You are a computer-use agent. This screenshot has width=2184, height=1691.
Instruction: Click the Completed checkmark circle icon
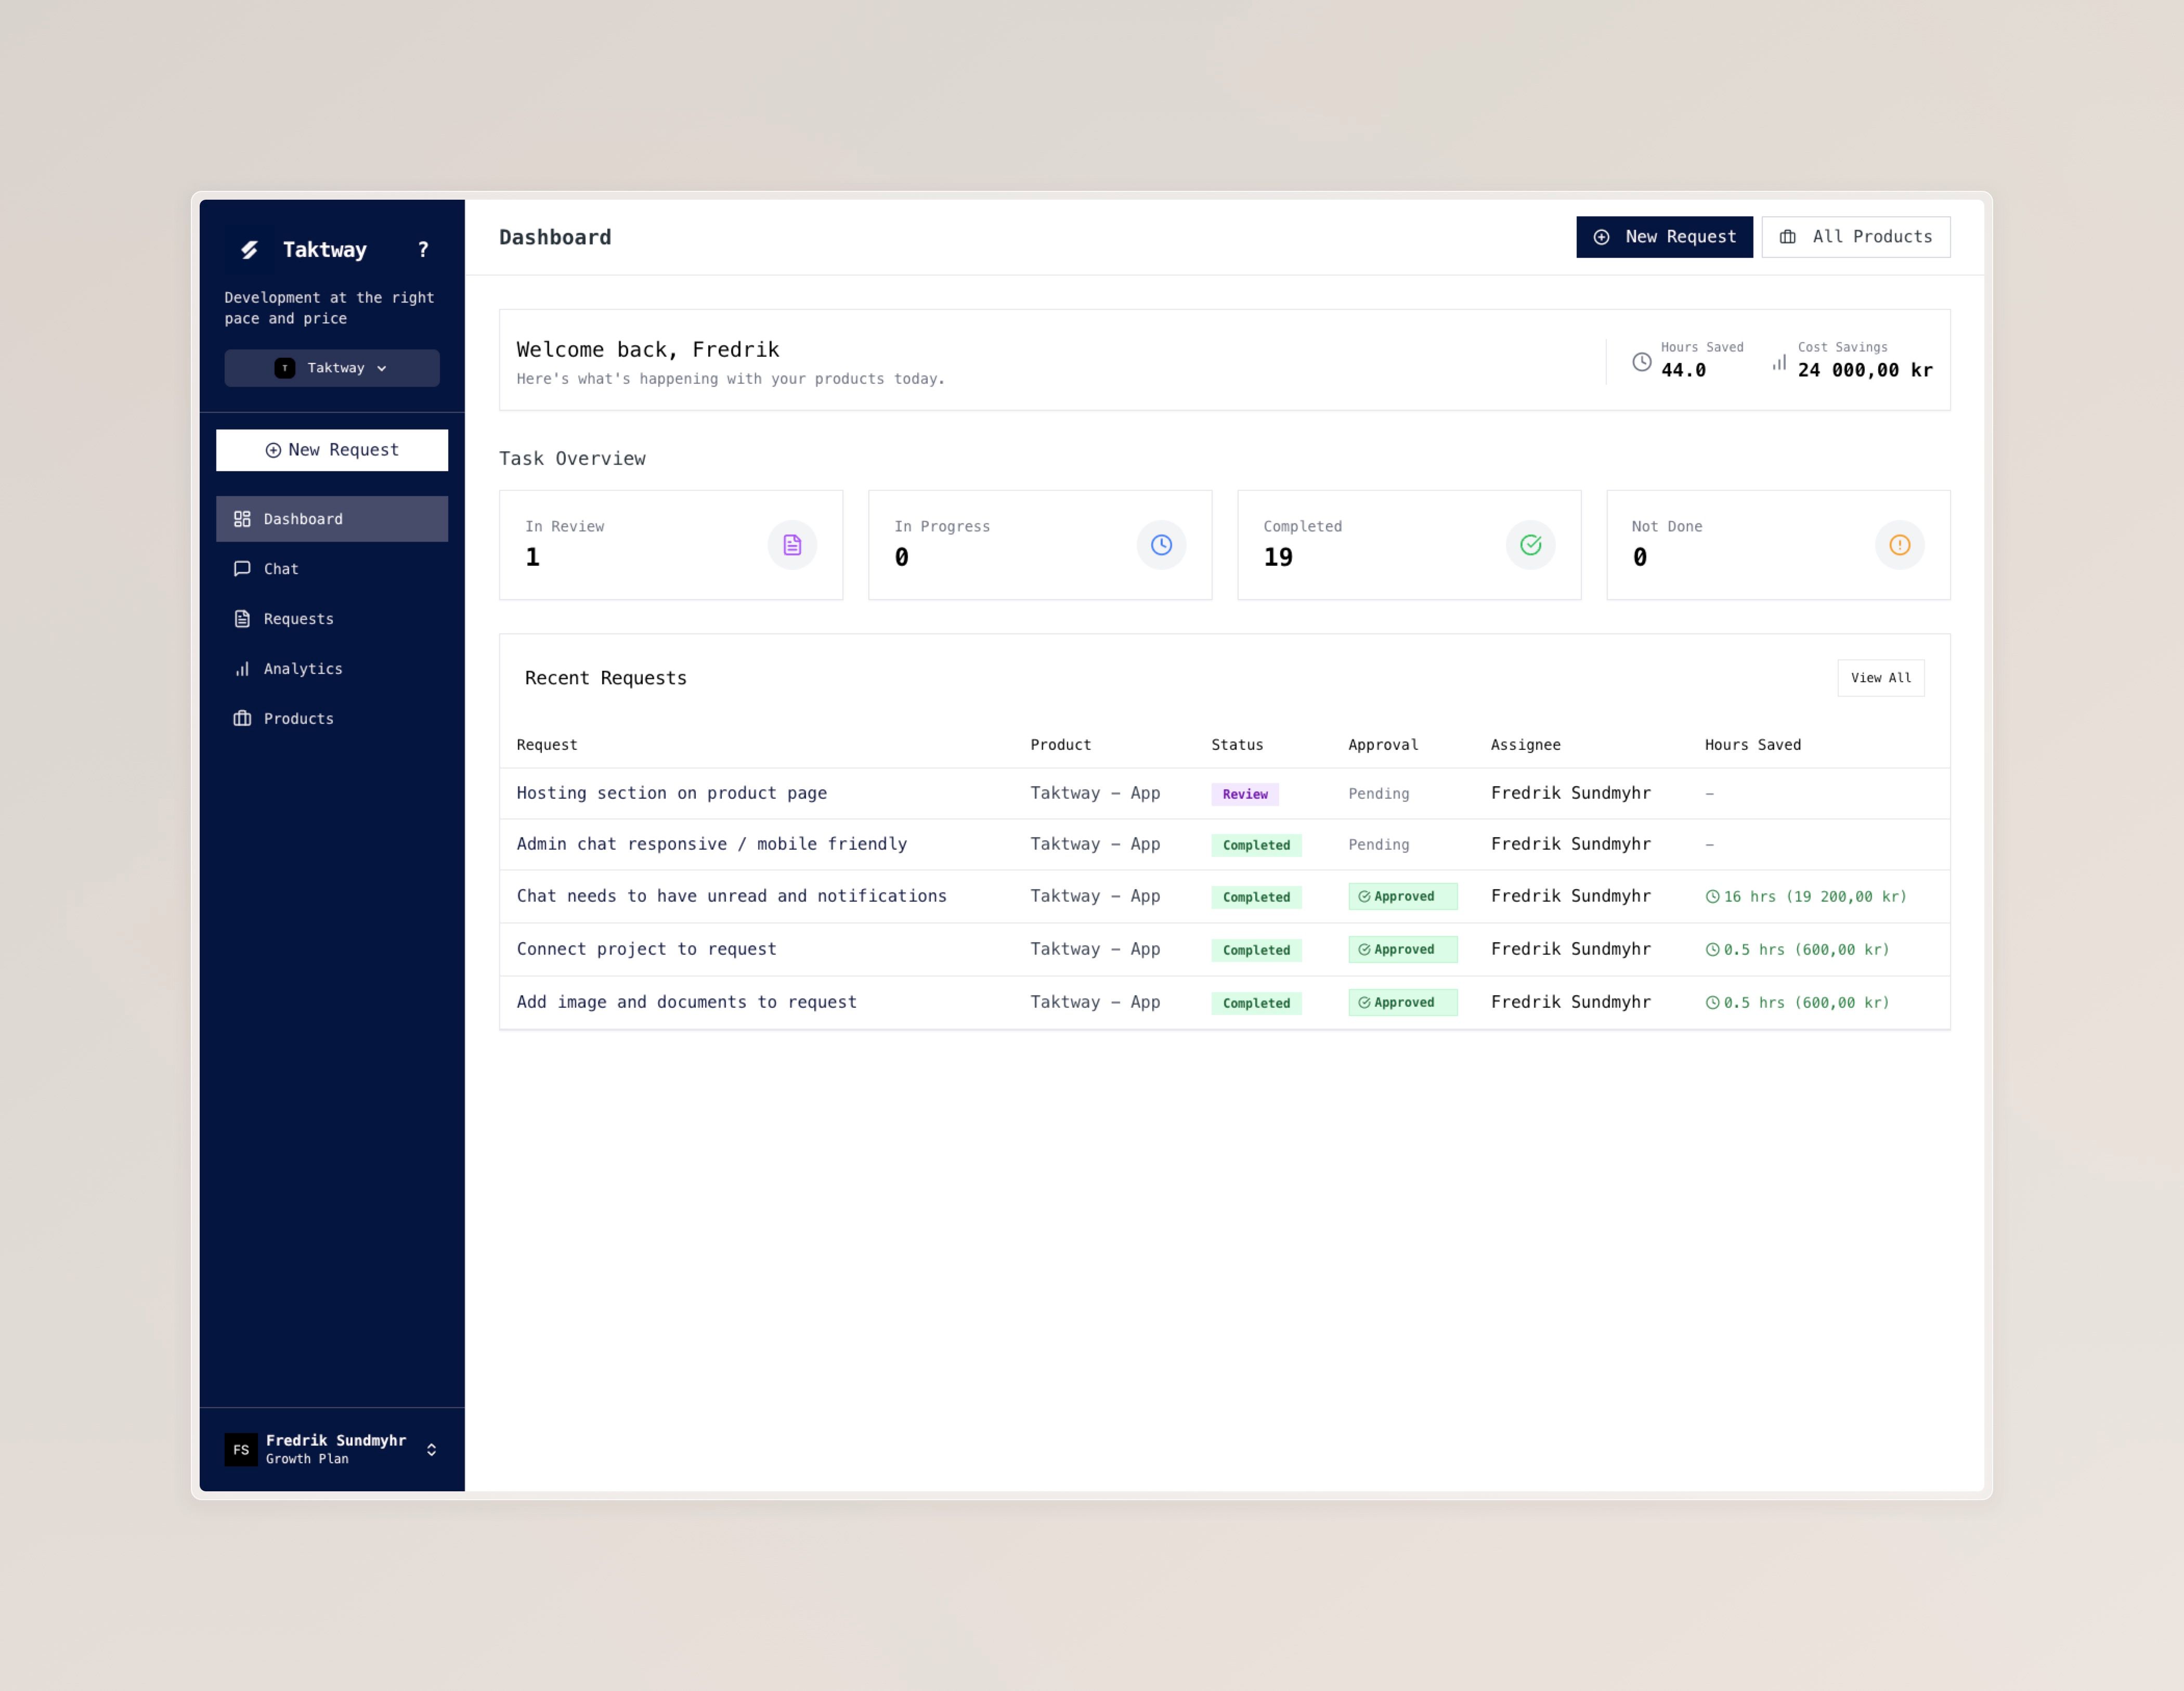1530,545
